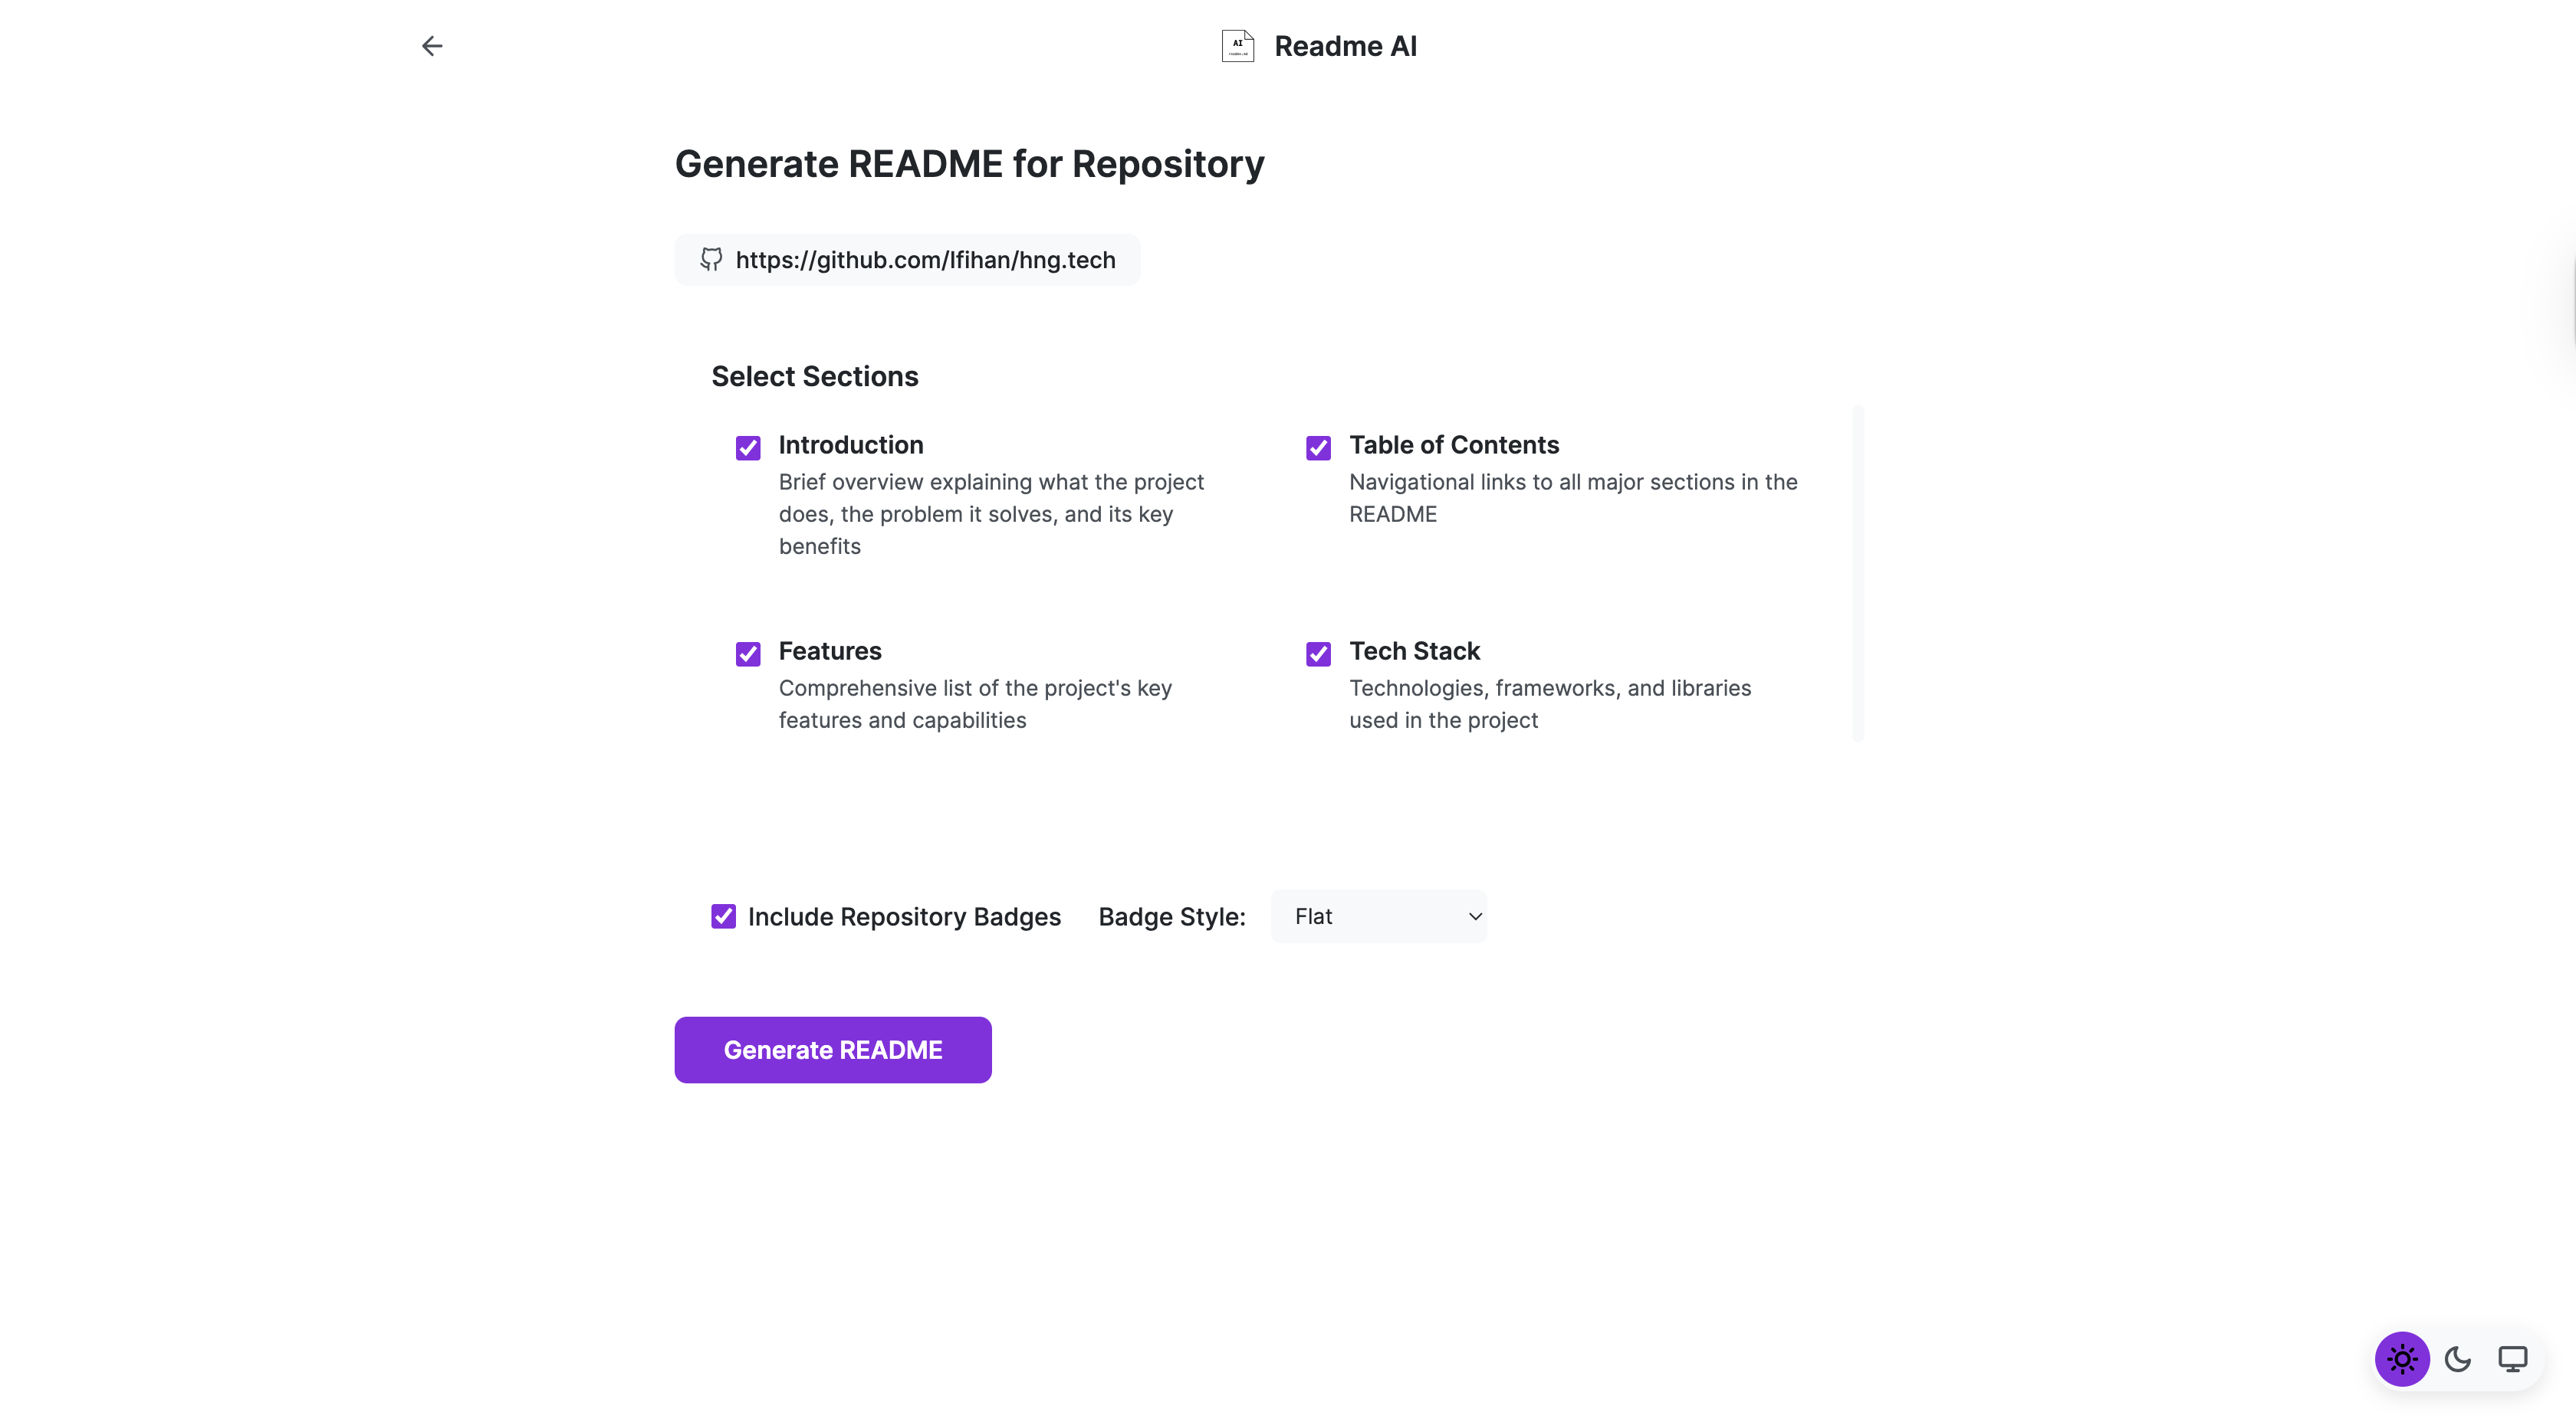Click the Introduction section label

coord(851,444)
